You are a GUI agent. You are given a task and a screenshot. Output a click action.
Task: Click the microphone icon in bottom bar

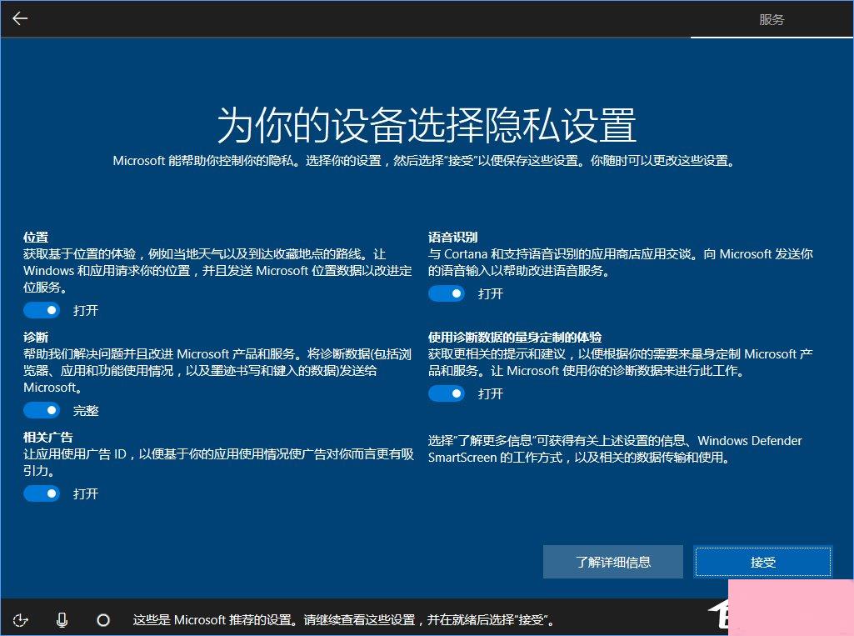pyautogui.click(x=62, y=619)
